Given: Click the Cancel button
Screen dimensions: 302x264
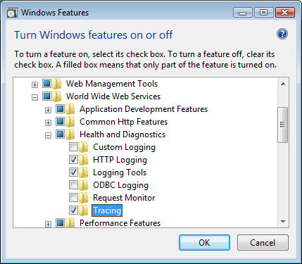Looking at the screenshot, I should click(x=263, y=243).
